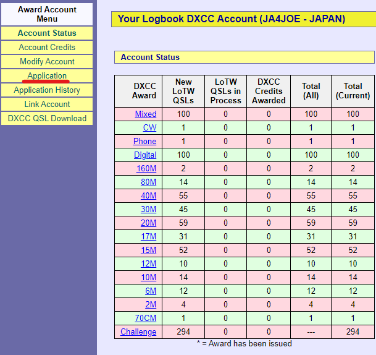376x355 pixels.
Task: Click the New LoTW QSLs column header
Action: click(x=183, y=91)
